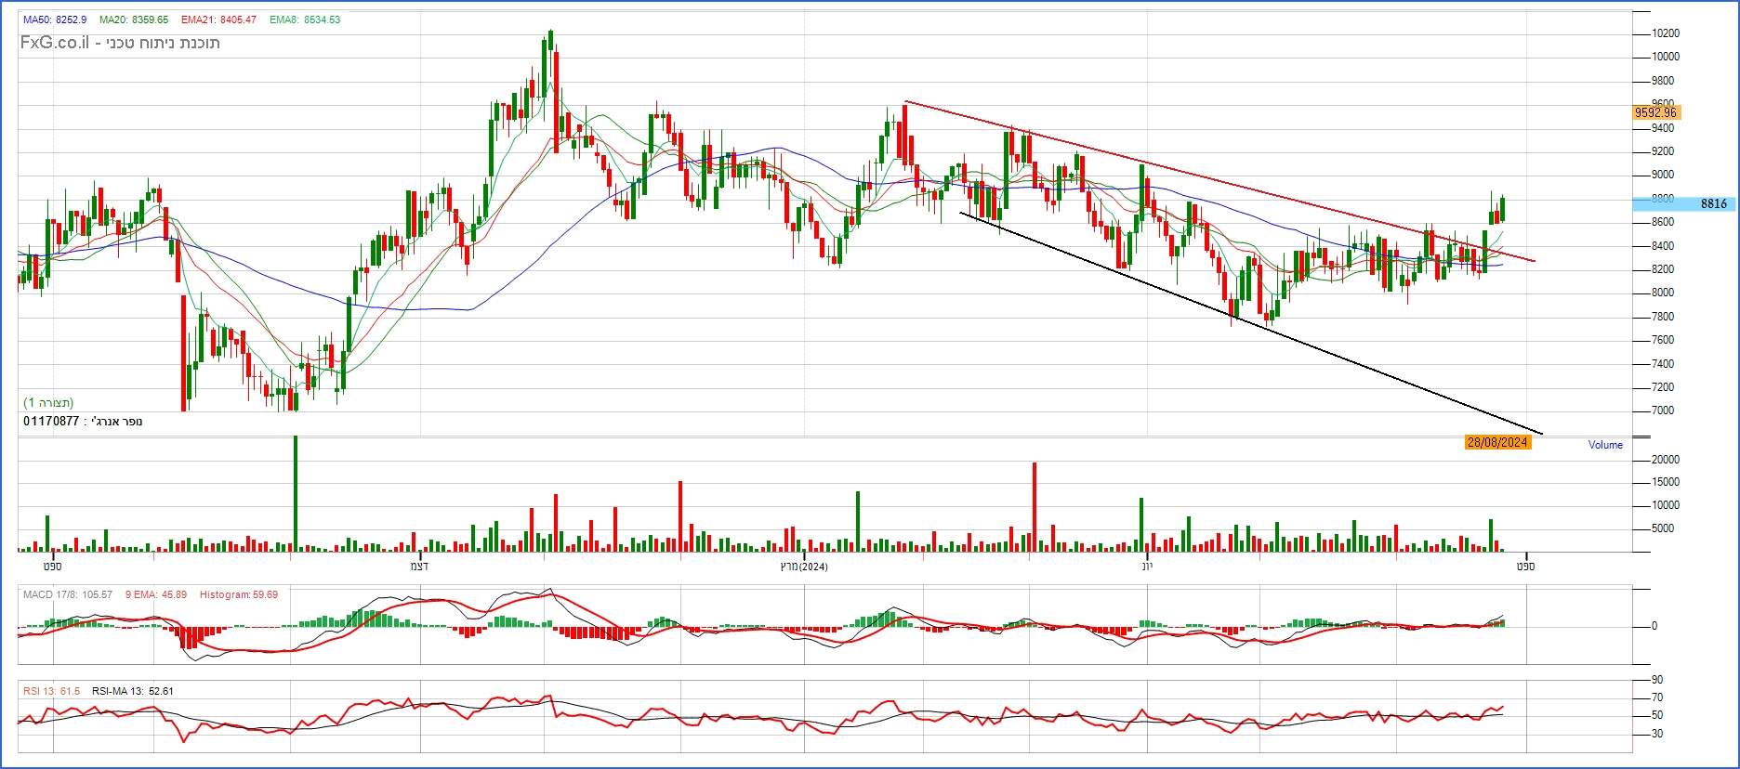Click the RSI-MA 13: 52.61 label
1740x769 pixels.
[133, 691]
